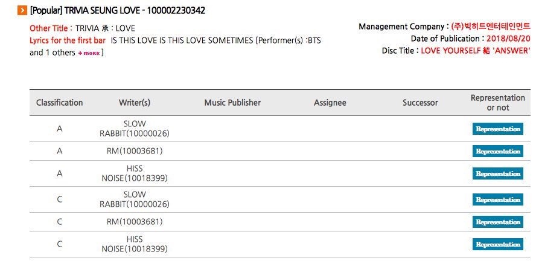539x272 pixels.
Task: Select the Music Publisher column header
Action: tap(232, 103)
